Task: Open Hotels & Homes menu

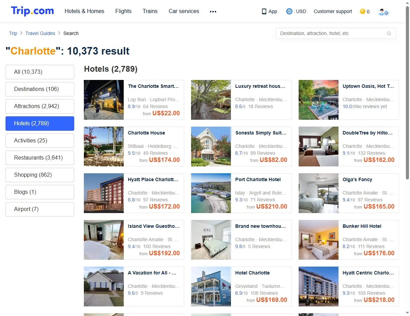Action: click(x=85, y=11)
